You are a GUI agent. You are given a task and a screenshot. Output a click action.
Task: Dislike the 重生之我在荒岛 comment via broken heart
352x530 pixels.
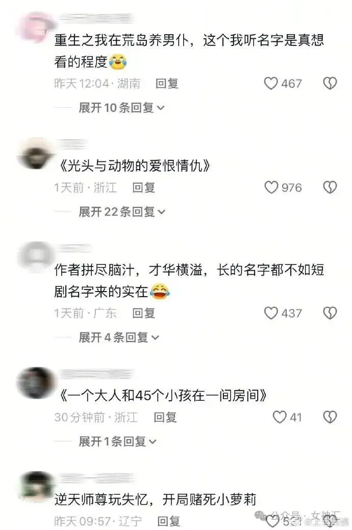[x=330, y=83]
